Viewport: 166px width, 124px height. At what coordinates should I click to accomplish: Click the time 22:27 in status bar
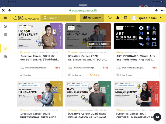(4, 2)
